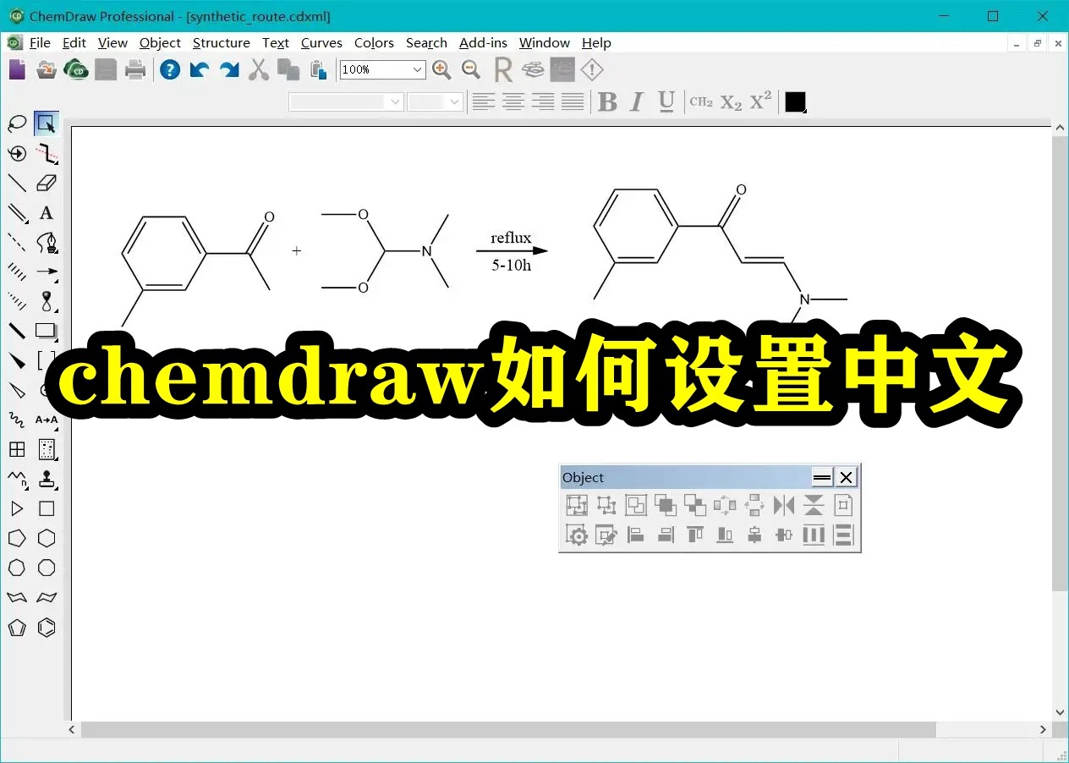The image size is (1069, 763).
Task: Select the benzene ring tool
Action: click(47, 628)
